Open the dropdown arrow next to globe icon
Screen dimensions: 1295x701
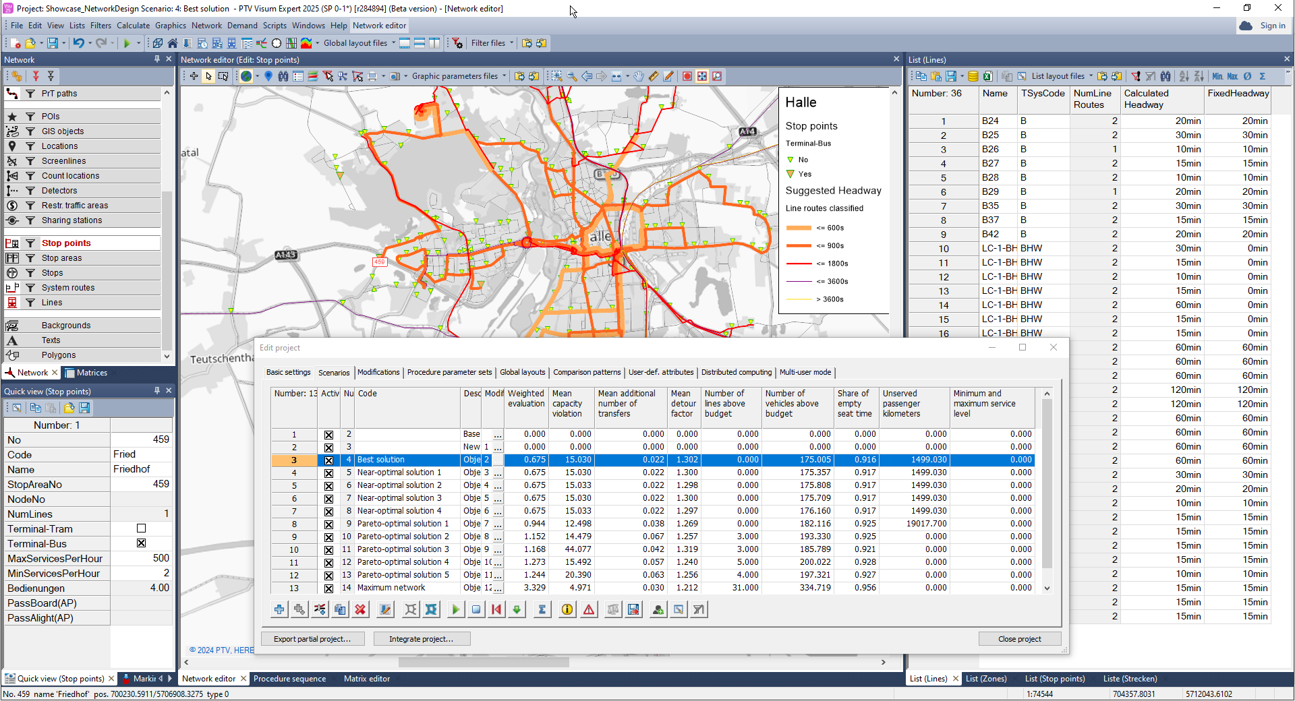click(x=257, y=76)
